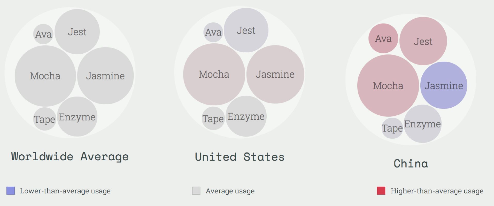Click the Tape bubble in China chart
The height and width of the screenshot is (206, 494).
click(x=392, y=128)
